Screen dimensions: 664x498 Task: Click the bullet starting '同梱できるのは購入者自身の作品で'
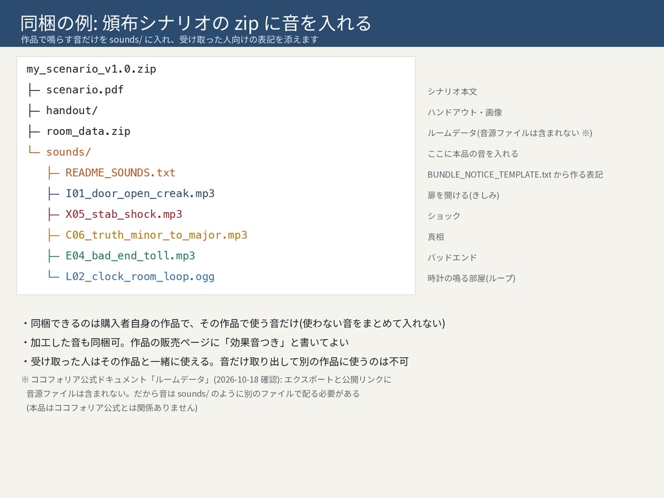tap(233, 324)
